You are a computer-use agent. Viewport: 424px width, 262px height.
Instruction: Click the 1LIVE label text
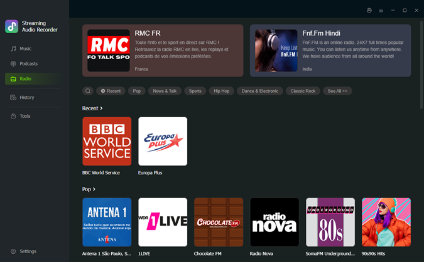tap(144, 254)
